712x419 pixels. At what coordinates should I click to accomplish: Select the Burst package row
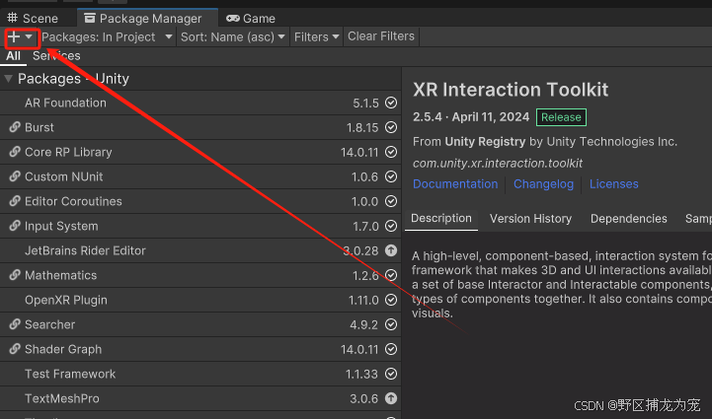point(200,127)
